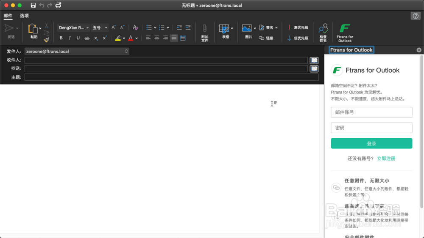This screenshot has height=238, width=424.
Task: Print the message
Action: point(58,5)
